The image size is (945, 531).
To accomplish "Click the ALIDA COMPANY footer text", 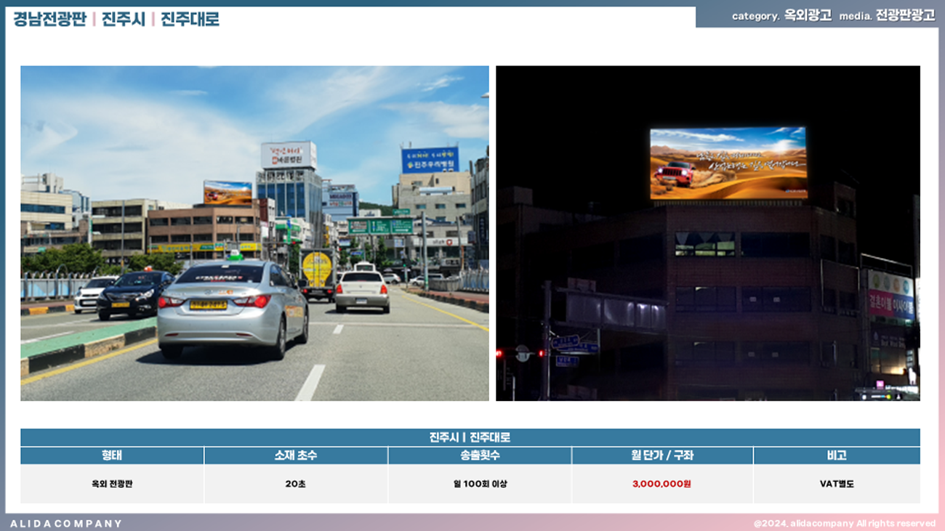I will [66, 523].
